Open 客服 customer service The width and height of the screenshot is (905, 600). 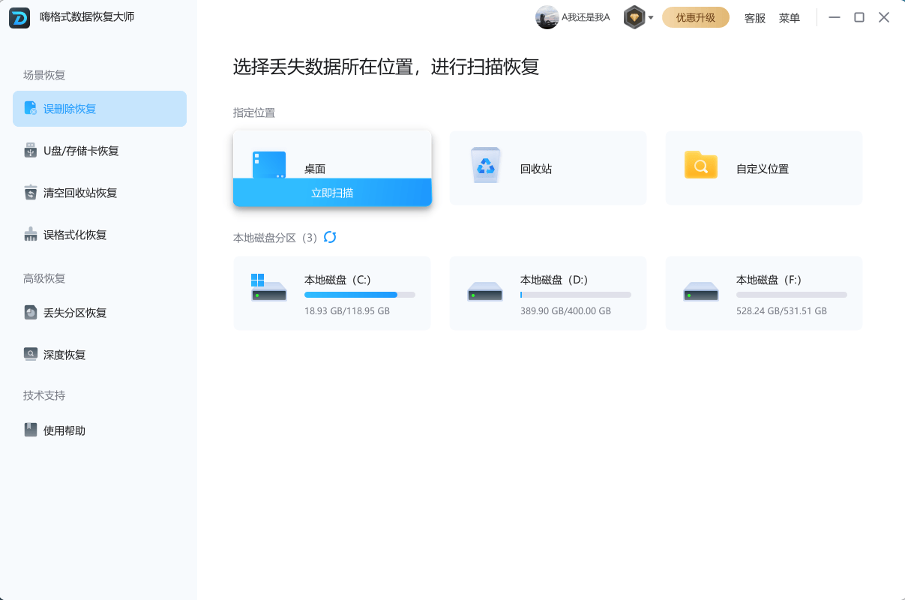pos(755,18)
